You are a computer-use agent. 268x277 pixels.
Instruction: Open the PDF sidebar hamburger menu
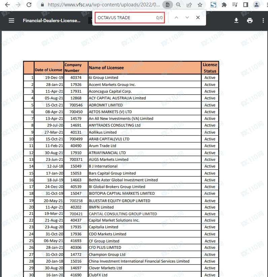point(11,20)
